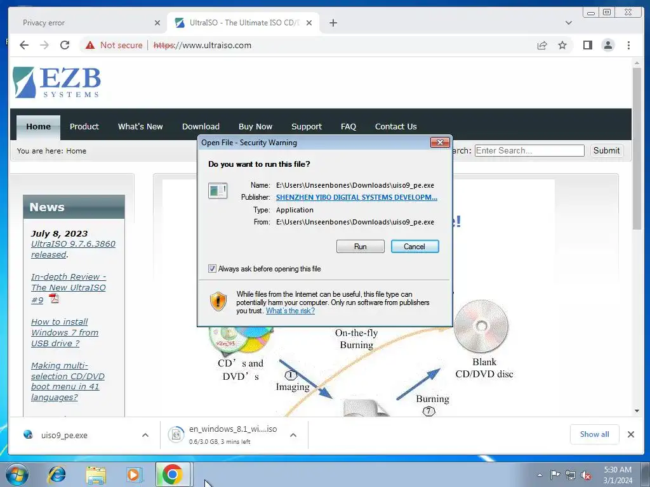Click the Windows 8.1 iso download progress icon
650x487 pixels.
(176, 435)
